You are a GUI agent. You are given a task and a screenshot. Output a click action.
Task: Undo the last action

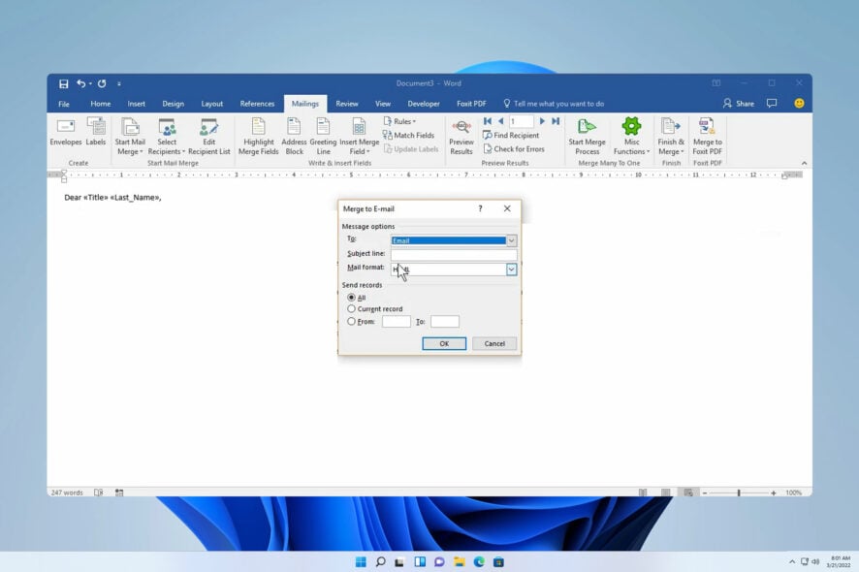81,83
